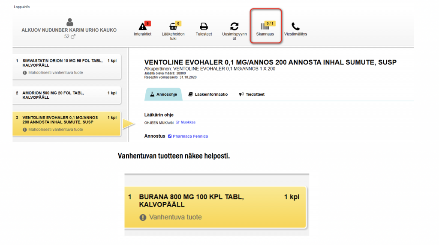Switch to the Annosohje tab

click(163, 94)
